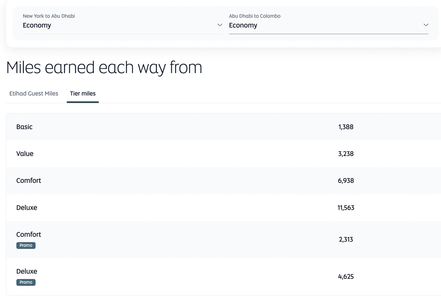Viewport: 441px width, 297px height.
Task: Select the Deluxe fare label without Promo
Action: click(x=27, y=208)
